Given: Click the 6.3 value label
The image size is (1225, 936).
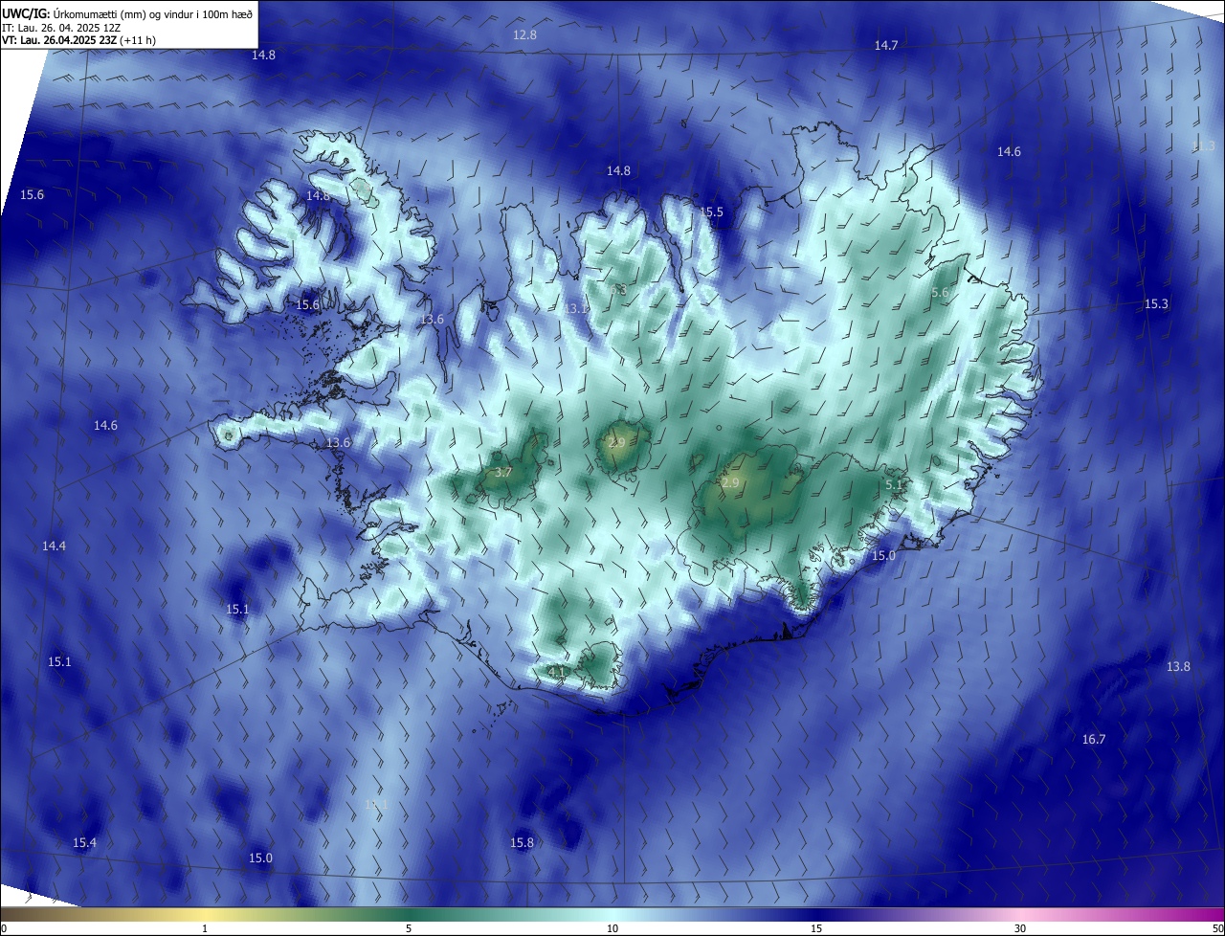Looking at the screenshot, I should pyautogui.click(x=618, y=289).
